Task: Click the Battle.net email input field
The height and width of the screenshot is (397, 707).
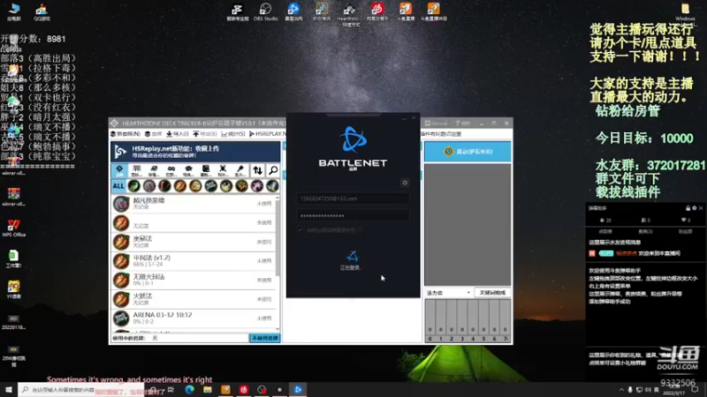Action: point(353,198)
